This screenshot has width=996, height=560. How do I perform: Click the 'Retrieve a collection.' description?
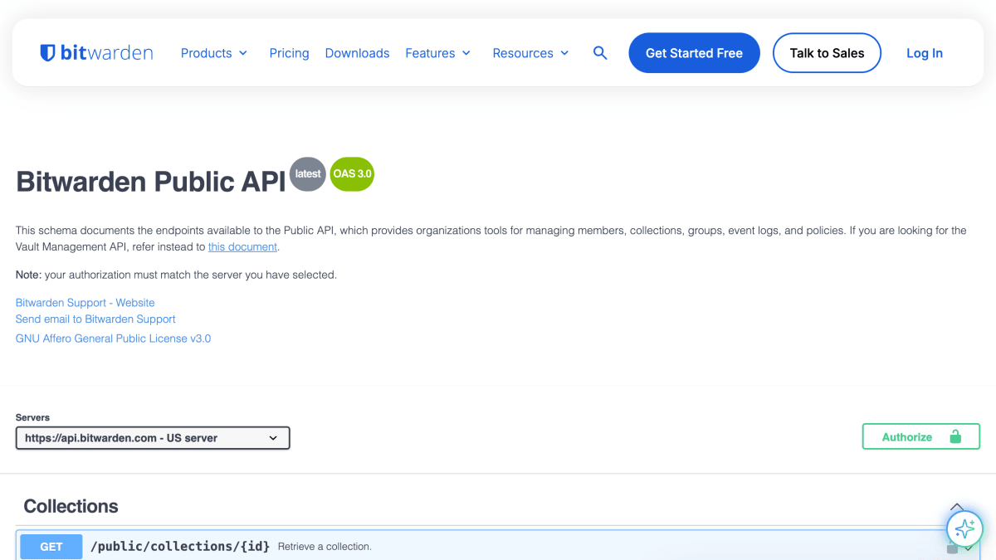pos(325,547)
